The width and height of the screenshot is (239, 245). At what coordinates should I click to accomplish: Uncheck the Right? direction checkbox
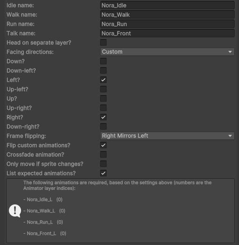click(x=103, y=117)
